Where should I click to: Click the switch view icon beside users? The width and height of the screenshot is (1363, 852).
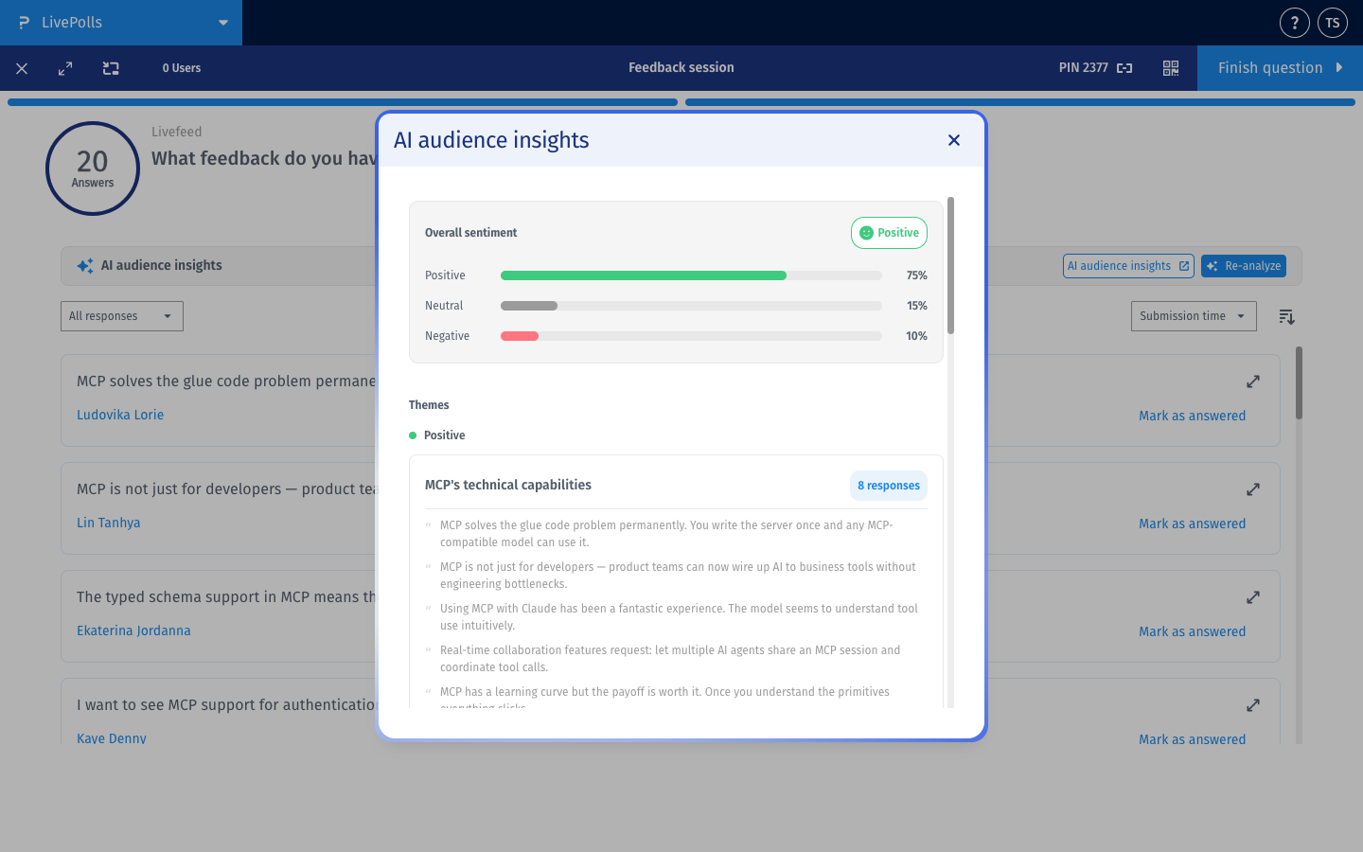tap(111, 68)
